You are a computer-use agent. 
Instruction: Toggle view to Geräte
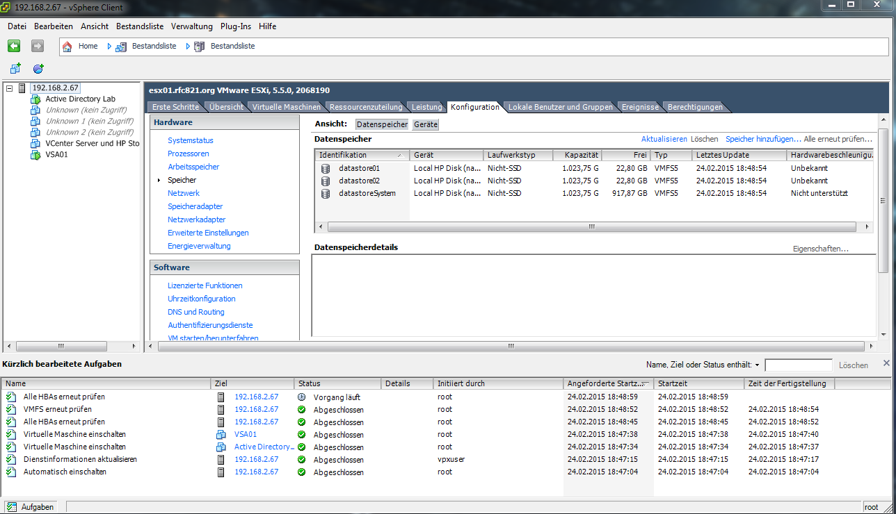[x=425, y=124]
